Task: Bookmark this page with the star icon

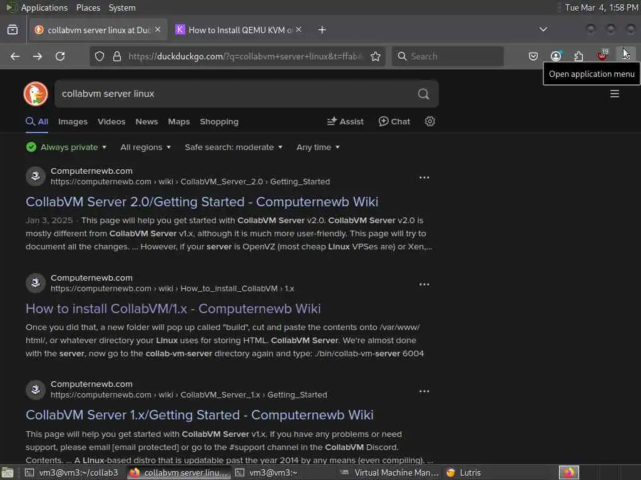Action: pos(376,56)
